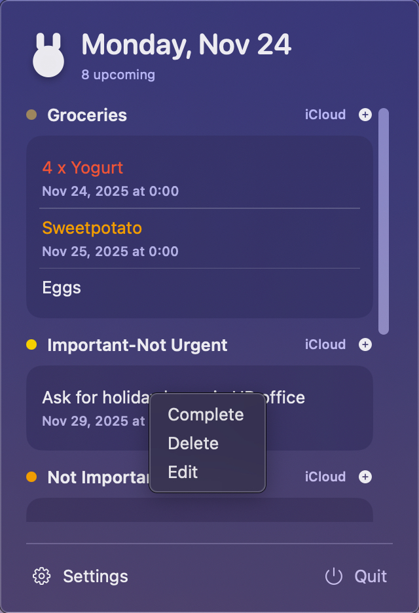
Task: Choose Delete from the context menu
Action: 193,443
